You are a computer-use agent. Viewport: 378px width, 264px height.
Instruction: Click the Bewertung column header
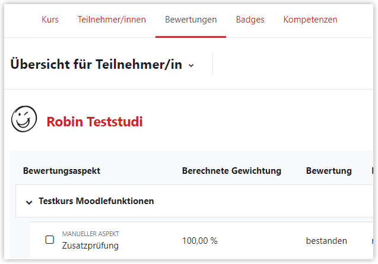tap(329, 171)
